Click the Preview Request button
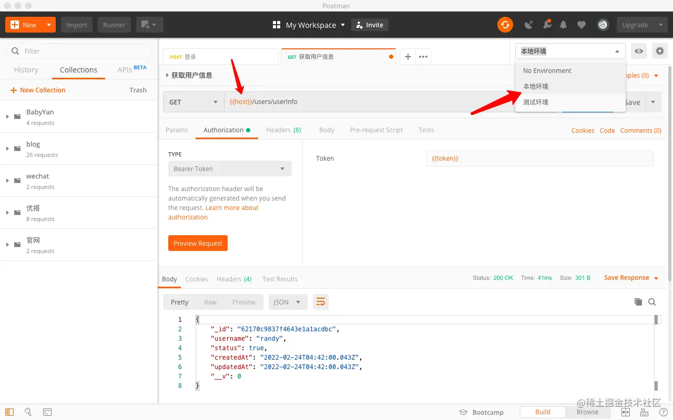 click(x=198, y=243)
